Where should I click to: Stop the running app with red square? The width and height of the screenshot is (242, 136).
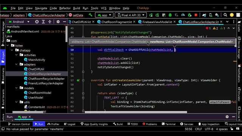[196, 15]
